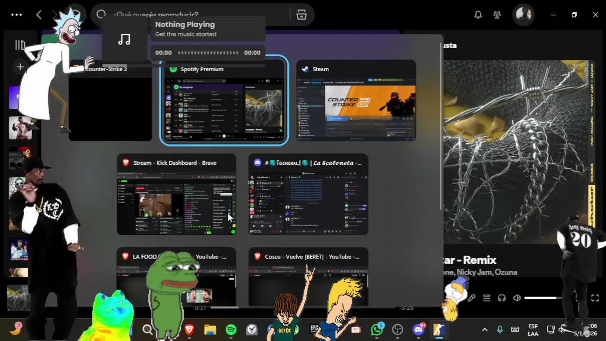Open Spotify's three-dot main menu
The height and width of the screenshot is (341, 606).
(x=16, y=15)
